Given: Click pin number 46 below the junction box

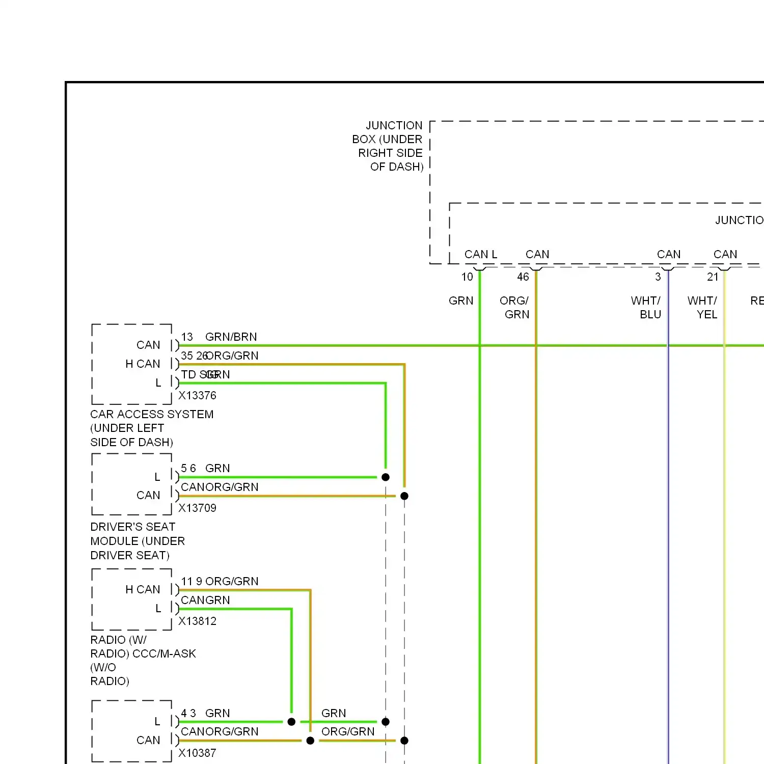Looking at the screenshot, I should tap(523, 277).
